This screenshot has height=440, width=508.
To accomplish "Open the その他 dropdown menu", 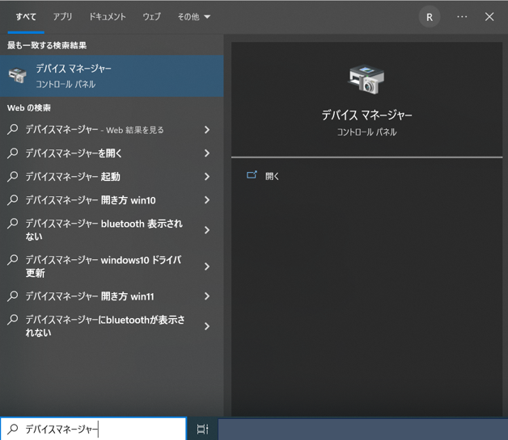I will (x=194, y=16).
